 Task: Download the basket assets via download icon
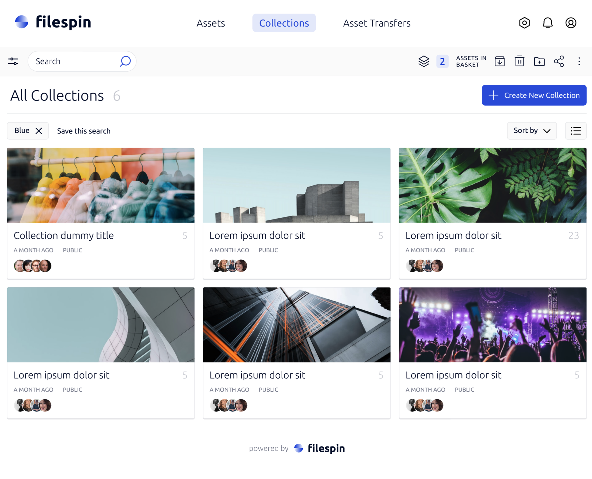[500, 61]
